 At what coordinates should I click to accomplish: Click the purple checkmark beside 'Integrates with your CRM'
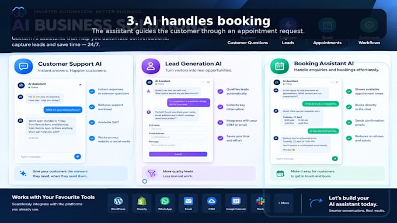pos(220,122)
